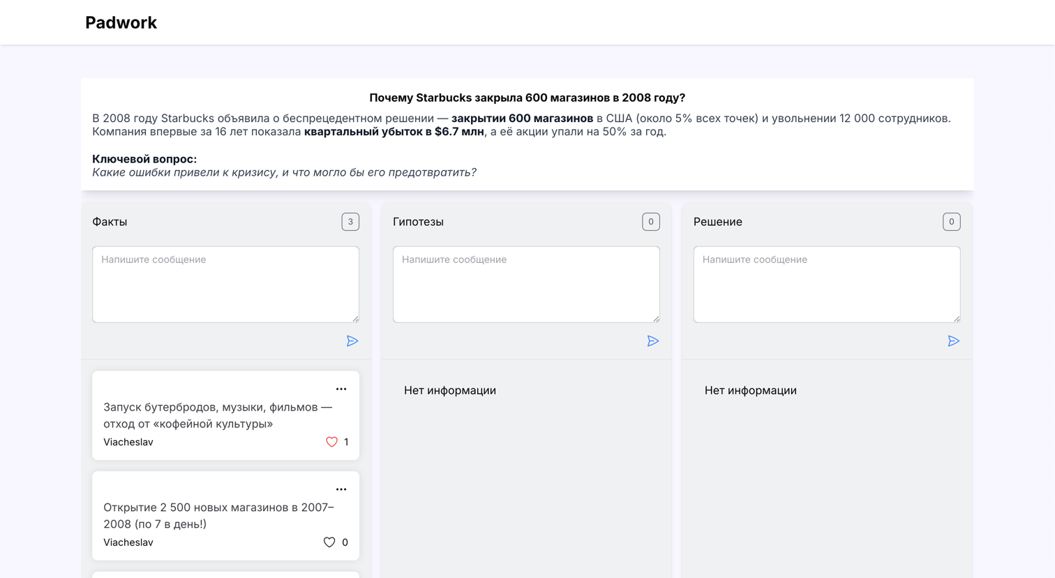Click the Факты column heading
The width and height of the screenshot is (1055, 578).
(110, 222)
